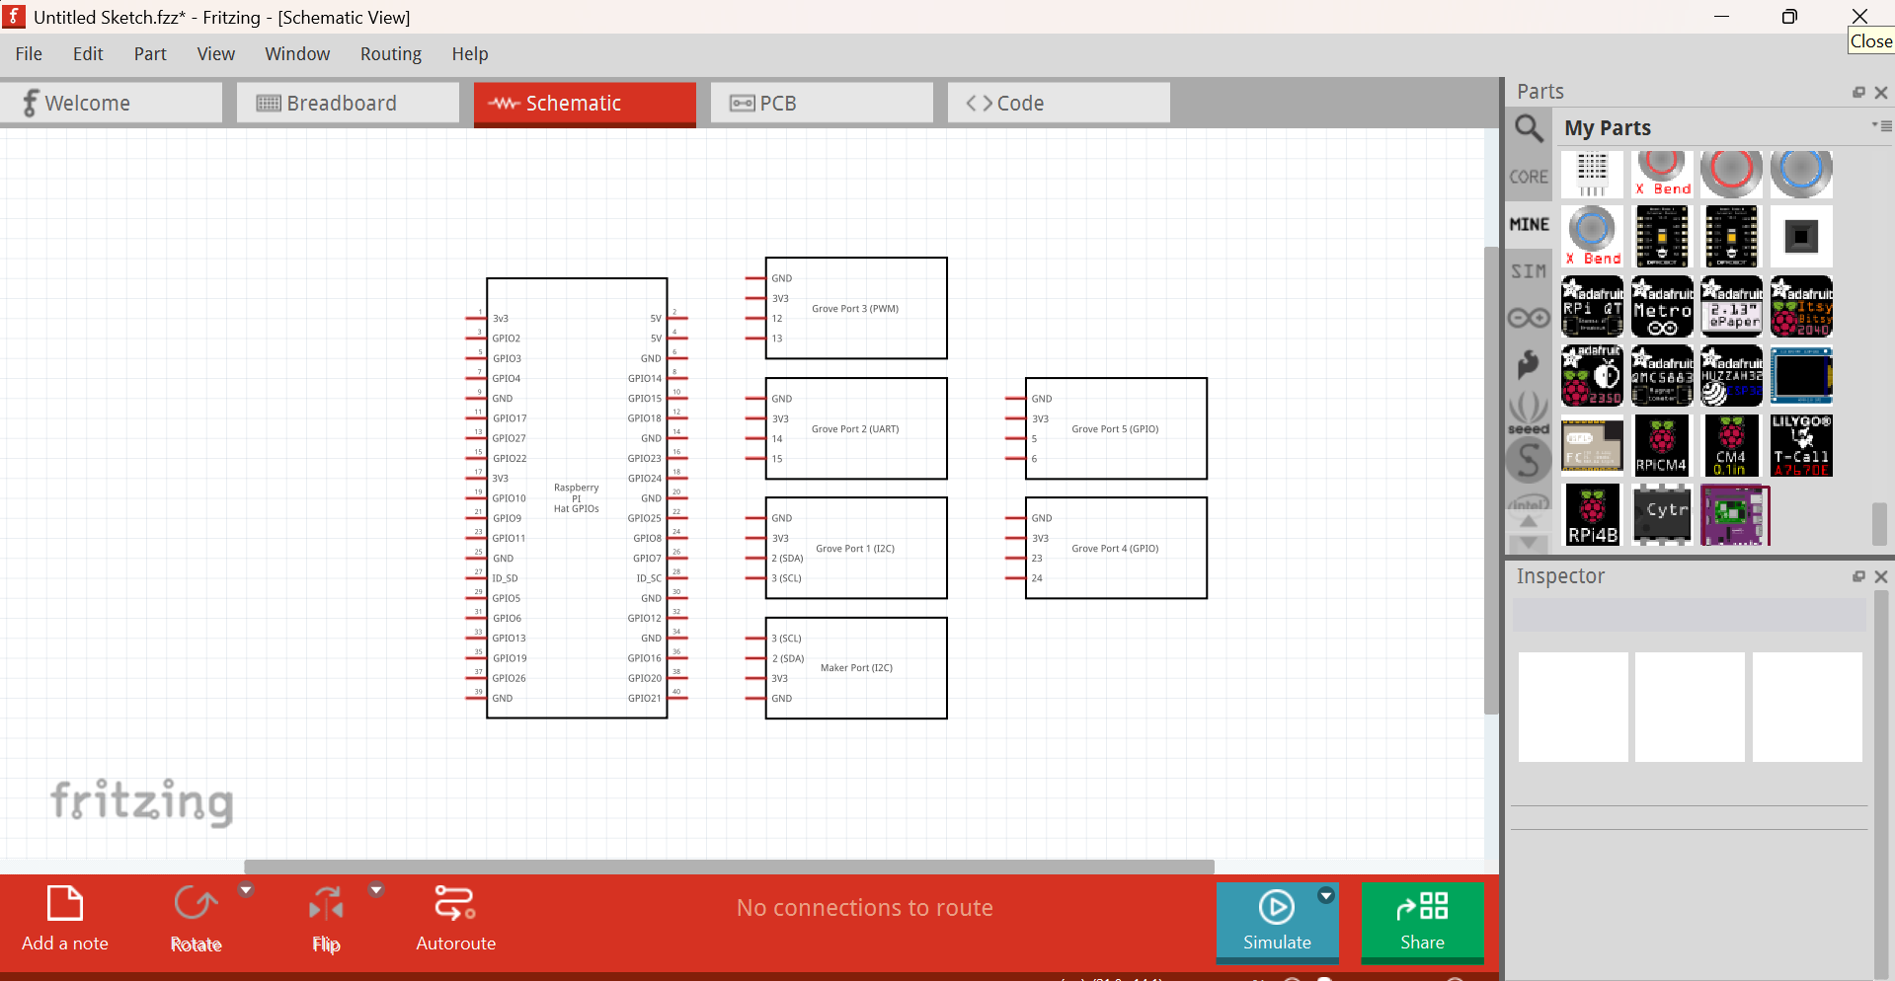Image resolution: width=1895 pixels, height=981 pixels.
Task: Select the Arduino parts bin icon
Action: click(1529, 318)
